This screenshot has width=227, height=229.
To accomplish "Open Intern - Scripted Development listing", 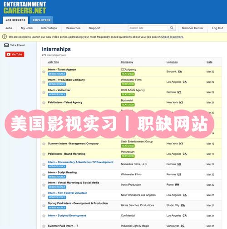I will (67, 216).
